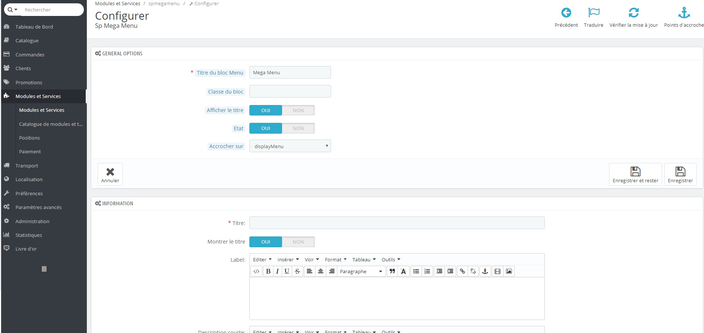Open the Paragraphe format dropdown
The height and width of the screenshot is (333, 704).
[361, 271]
